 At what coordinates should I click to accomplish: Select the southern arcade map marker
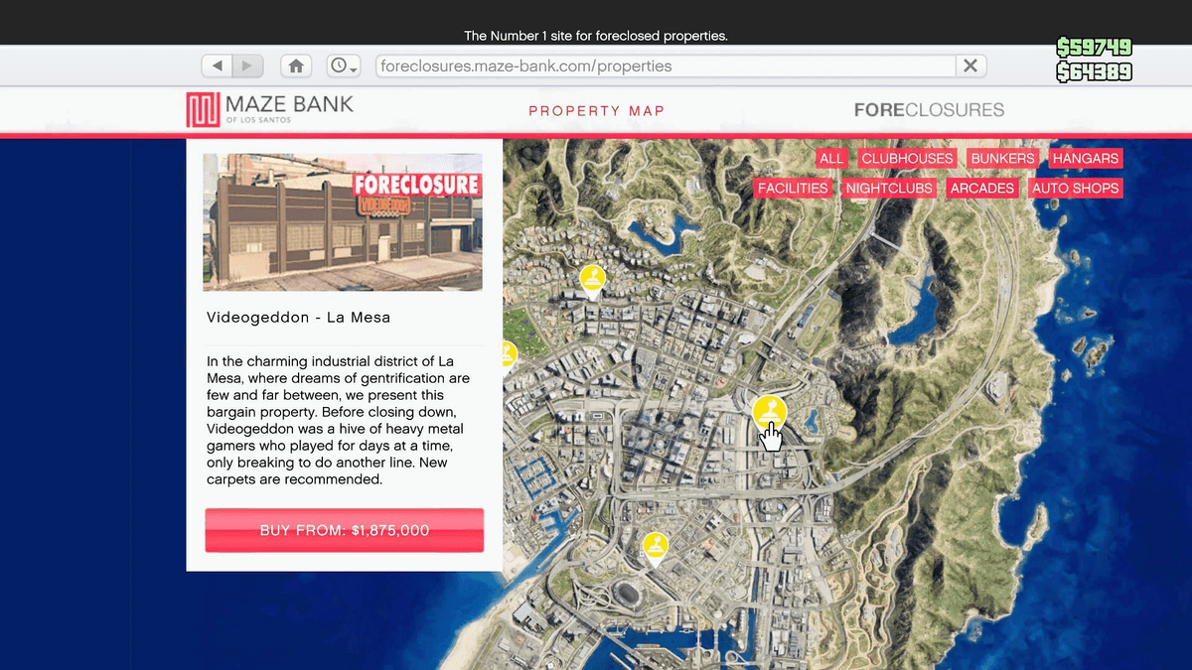pyautogui.click(x=655, y=542)
